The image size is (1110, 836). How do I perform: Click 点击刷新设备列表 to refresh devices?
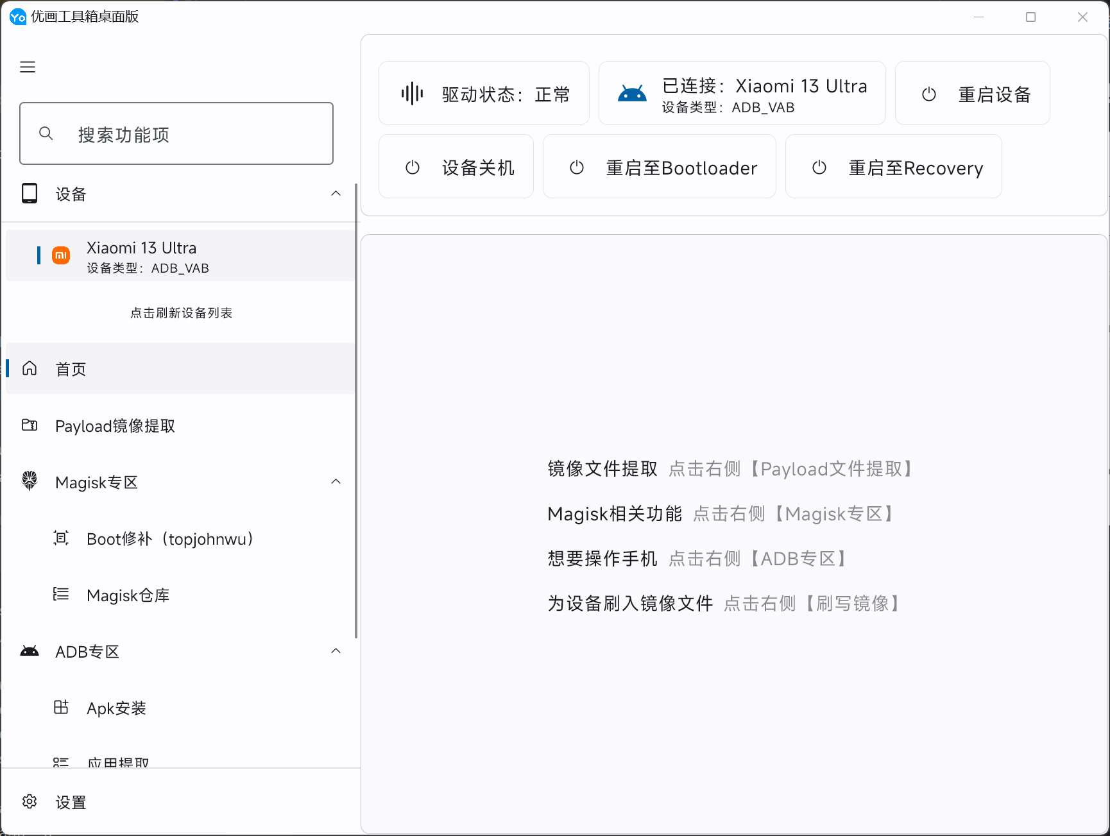181,312
